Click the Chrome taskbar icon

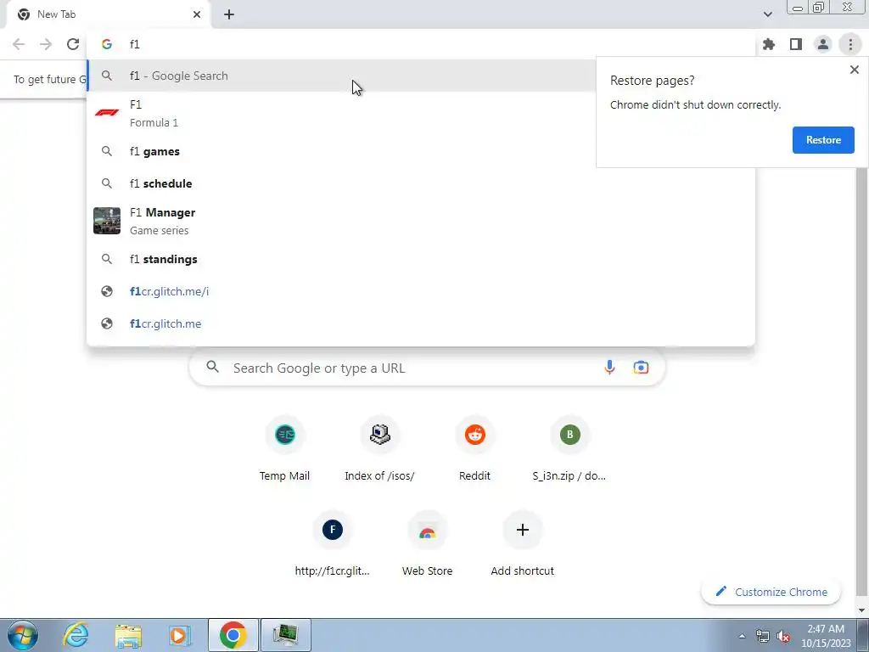pyautogui.click(x=233, y=635)
